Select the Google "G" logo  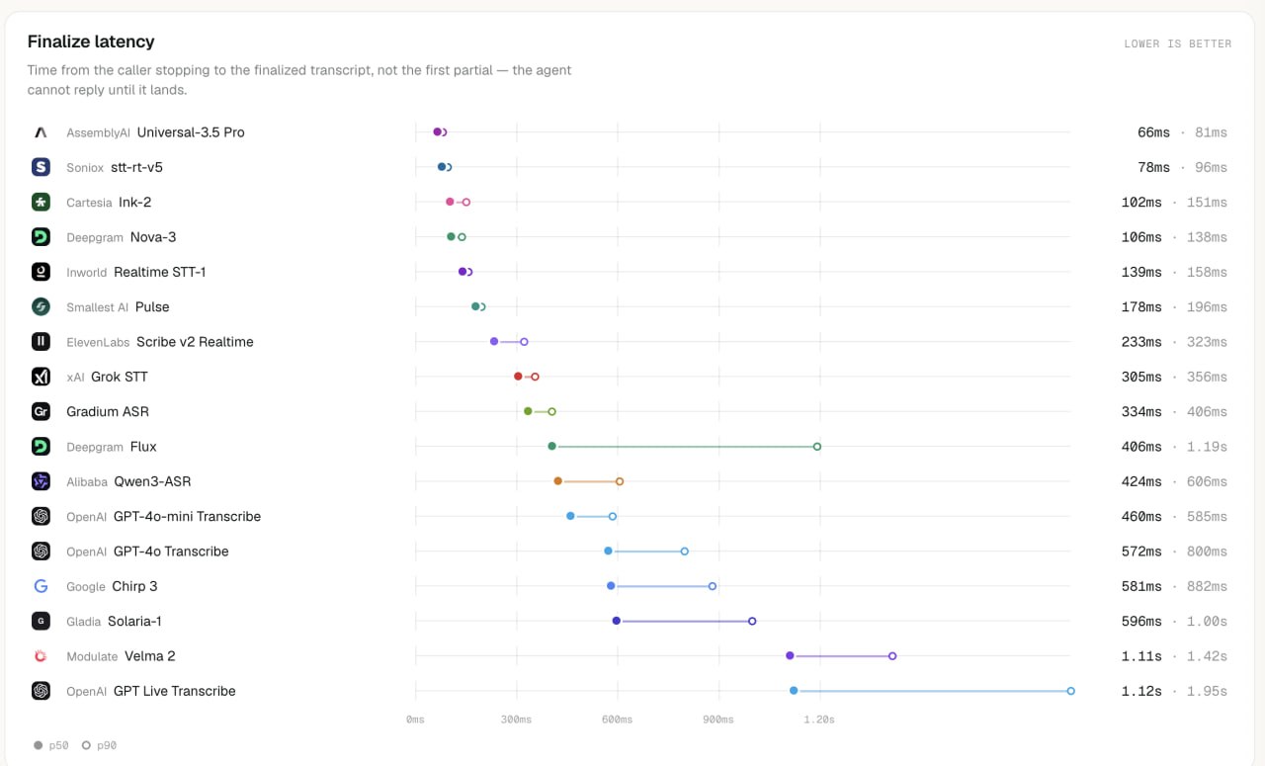click(x=41, y=586)
